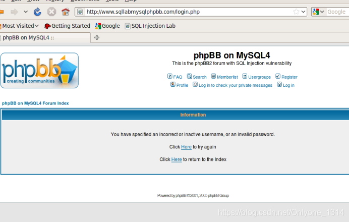The width and height of the screenshot is (349, 222).
Task: Open Log in to check private messages
Action: 236,85
